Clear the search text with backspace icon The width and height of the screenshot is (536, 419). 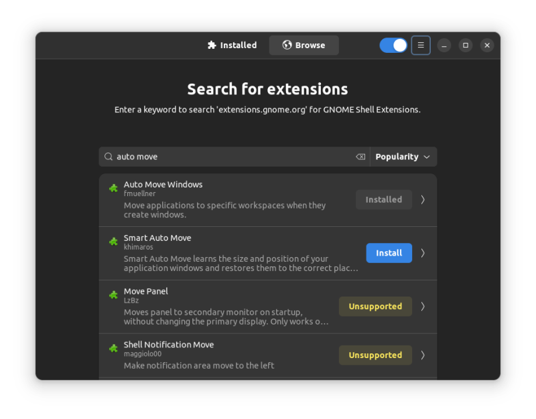click(360, 157)
